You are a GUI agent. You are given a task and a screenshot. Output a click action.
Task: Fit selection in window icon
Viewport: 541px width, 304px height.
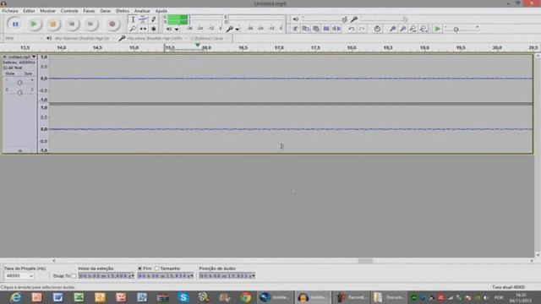point(413,29)
